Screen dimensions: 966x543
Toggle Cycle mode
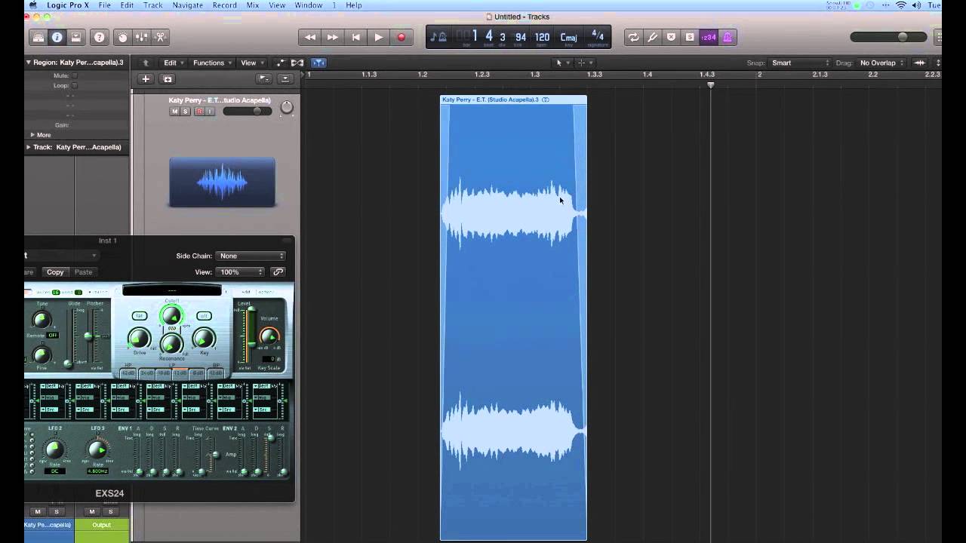tap(634, 37)
